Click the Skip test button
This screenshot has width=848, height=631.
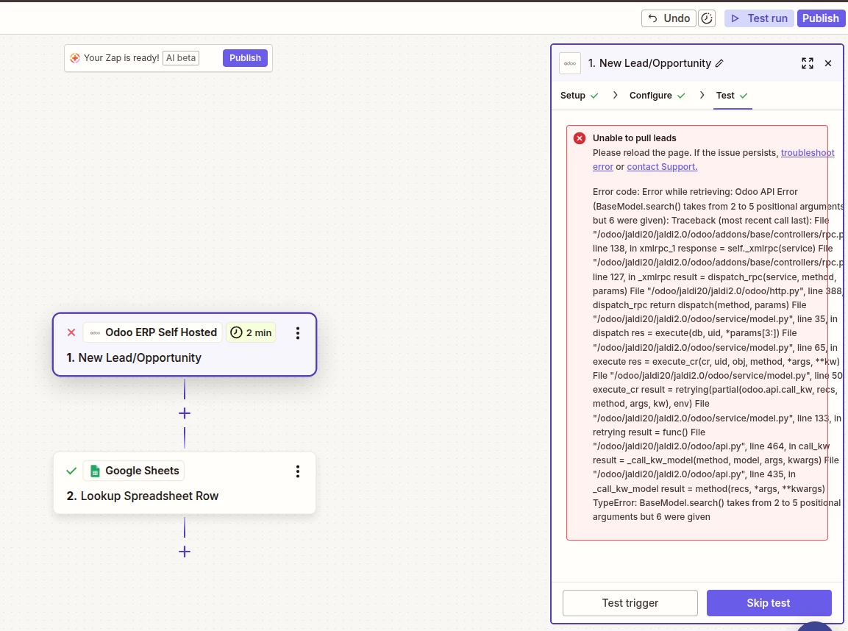769,603
